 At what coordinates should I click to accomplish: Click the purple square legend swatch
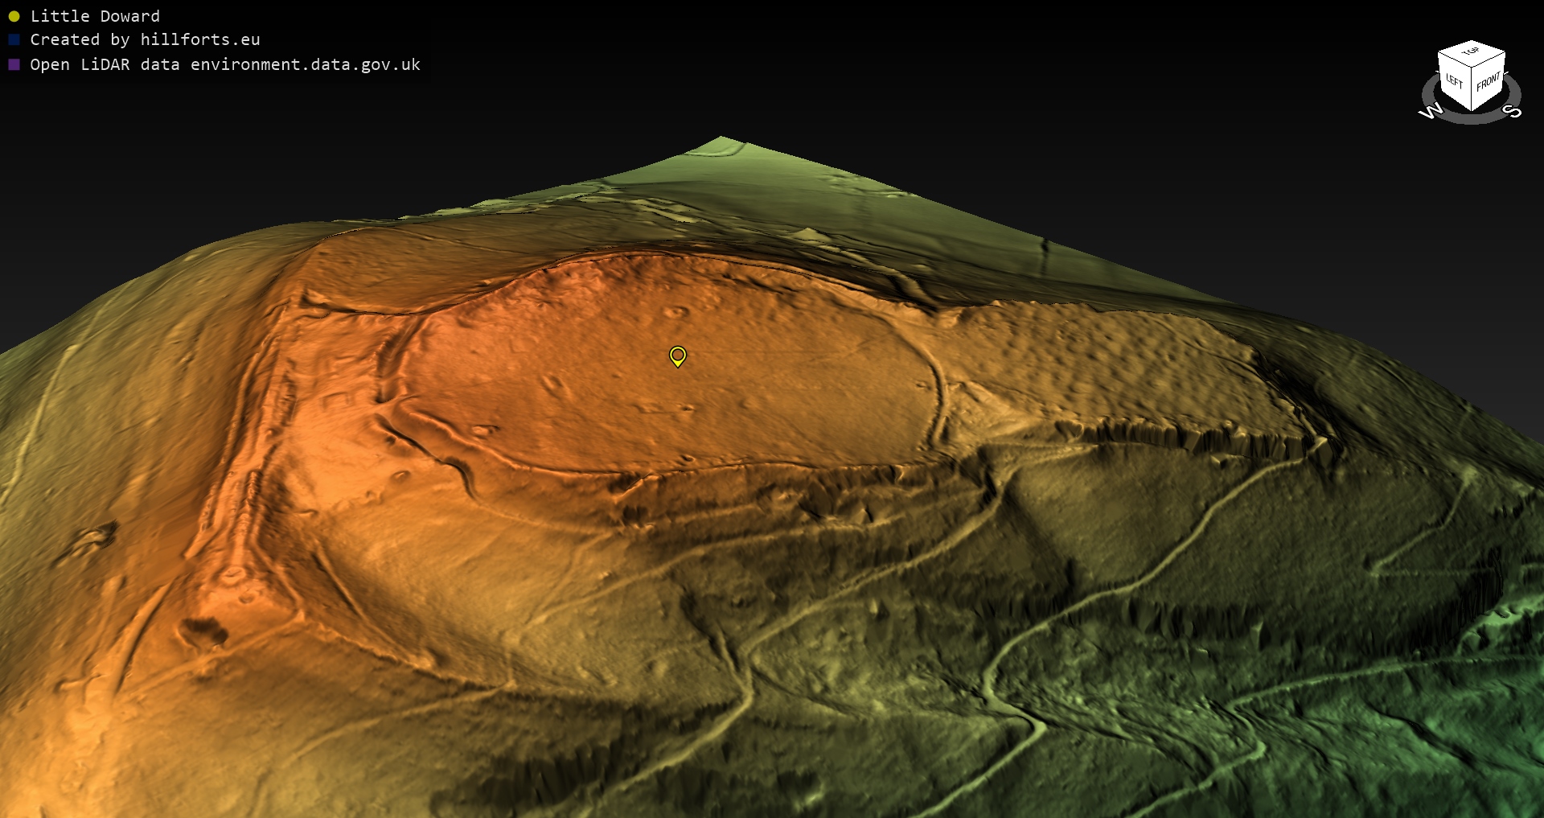14,64
